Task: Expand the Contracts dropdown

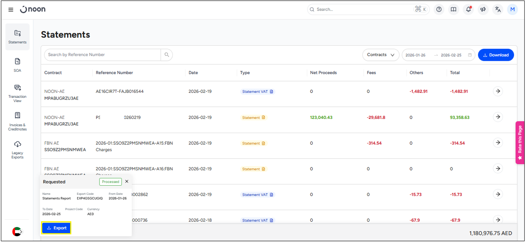Action: point(381,55)
